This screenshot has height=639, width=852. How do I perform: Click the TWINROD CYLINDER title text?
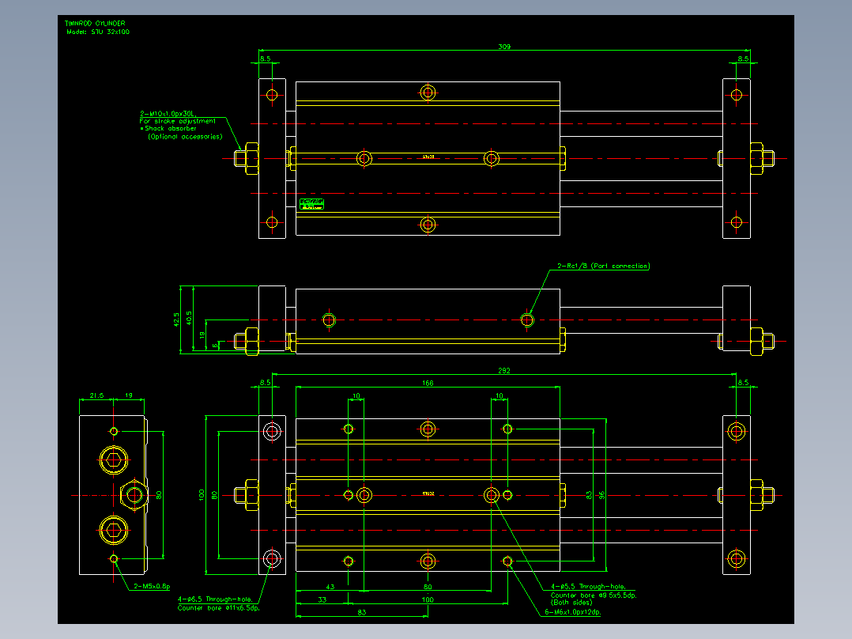point(95,24)
